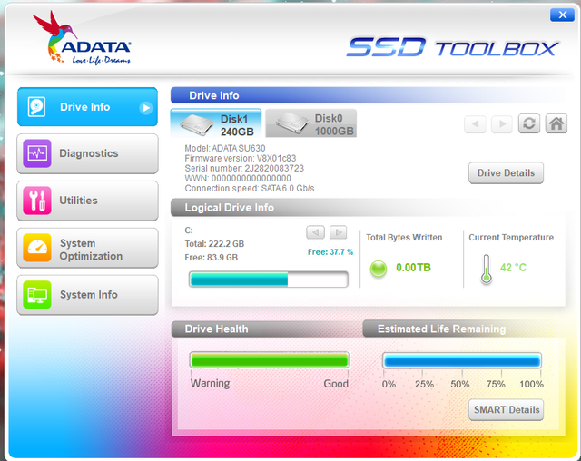Viewport: 581px width, 461px height.
Task: Open the Diagnostics section
Action: point(87,153)
